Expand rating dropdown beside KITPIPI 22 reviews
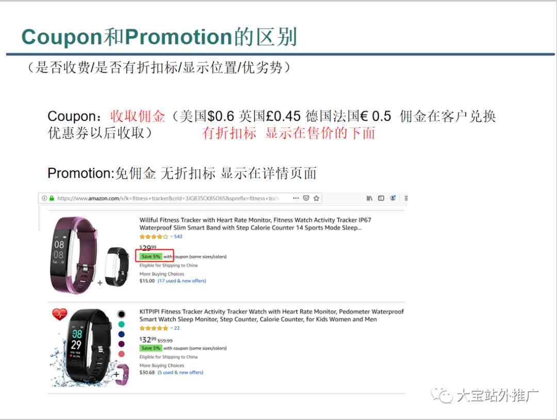Image resolution: width=557 pixels, height=420 pixels. (x=171, y=328)
